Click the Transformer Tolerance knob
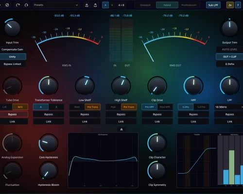The width and height of the screenshot is (243, 194). (x=49, y=86)
